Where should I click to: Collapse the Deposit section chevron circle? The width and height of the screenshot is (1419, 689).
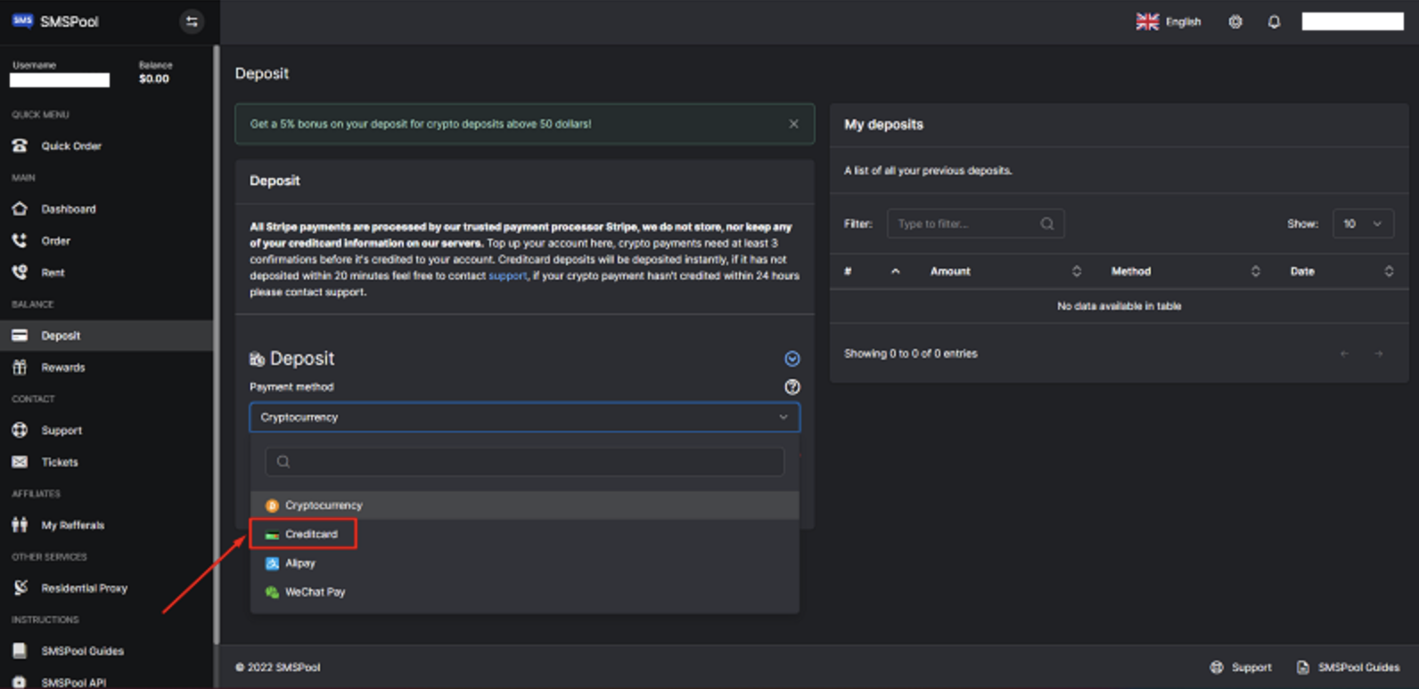(792, 359)
